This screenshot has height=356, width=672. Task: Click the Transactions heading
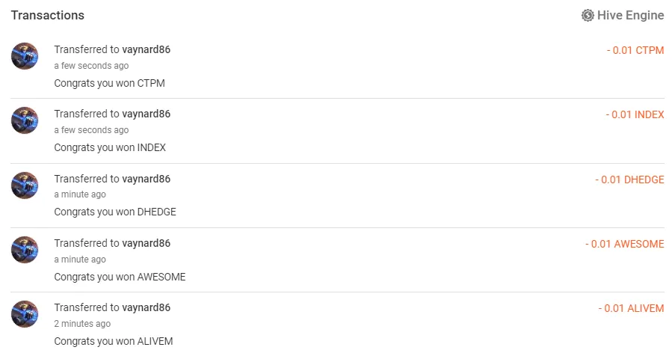48,15
